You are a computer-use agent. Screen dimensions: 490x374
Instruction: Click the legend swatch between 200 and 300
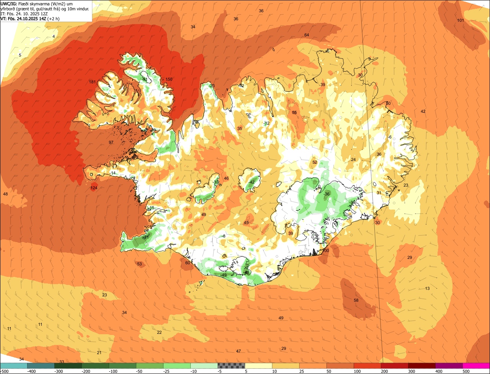coord(394,366)
